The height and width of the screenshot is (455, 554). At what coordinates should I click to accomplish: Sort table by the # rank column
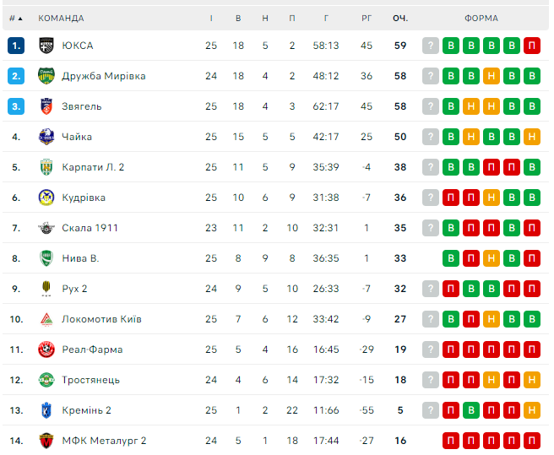16,18
